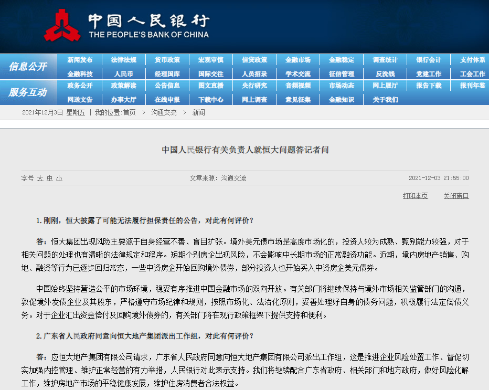Open 政策解读 link
The width and height of the screenshot is (489, 390).
pos(123,86)
